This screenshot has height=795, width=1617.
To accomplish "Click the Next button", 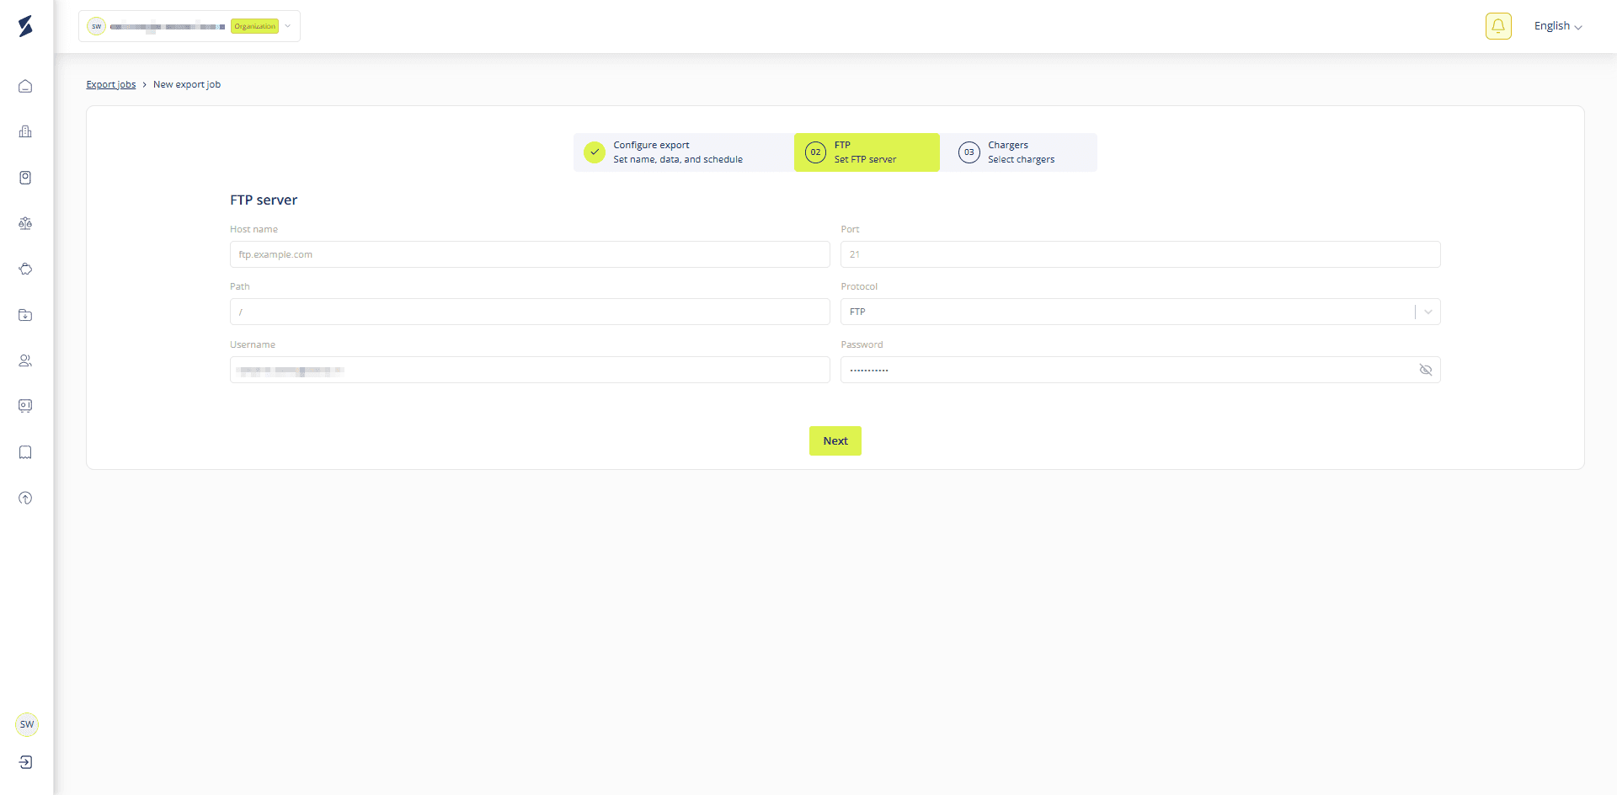I will pos(835,440).
